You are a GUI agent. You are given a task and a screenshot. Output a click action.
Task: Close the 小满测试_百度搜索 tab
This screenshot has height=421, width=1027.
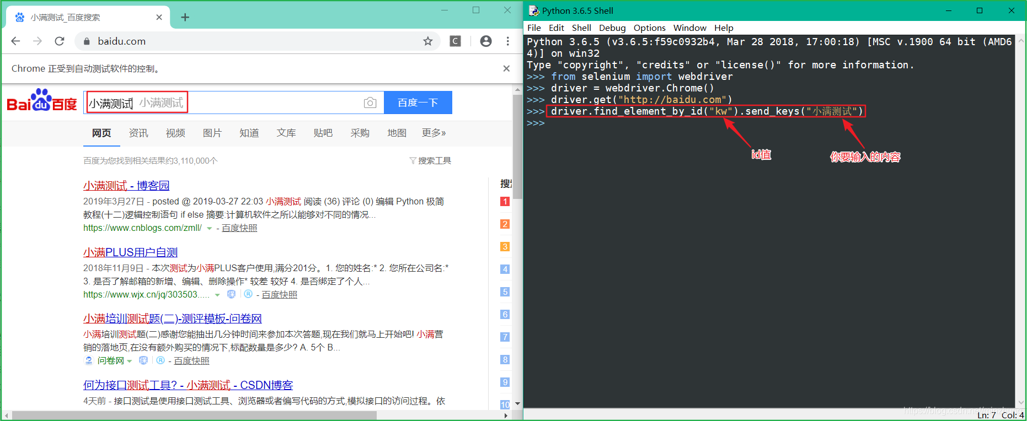coord(159,17)
